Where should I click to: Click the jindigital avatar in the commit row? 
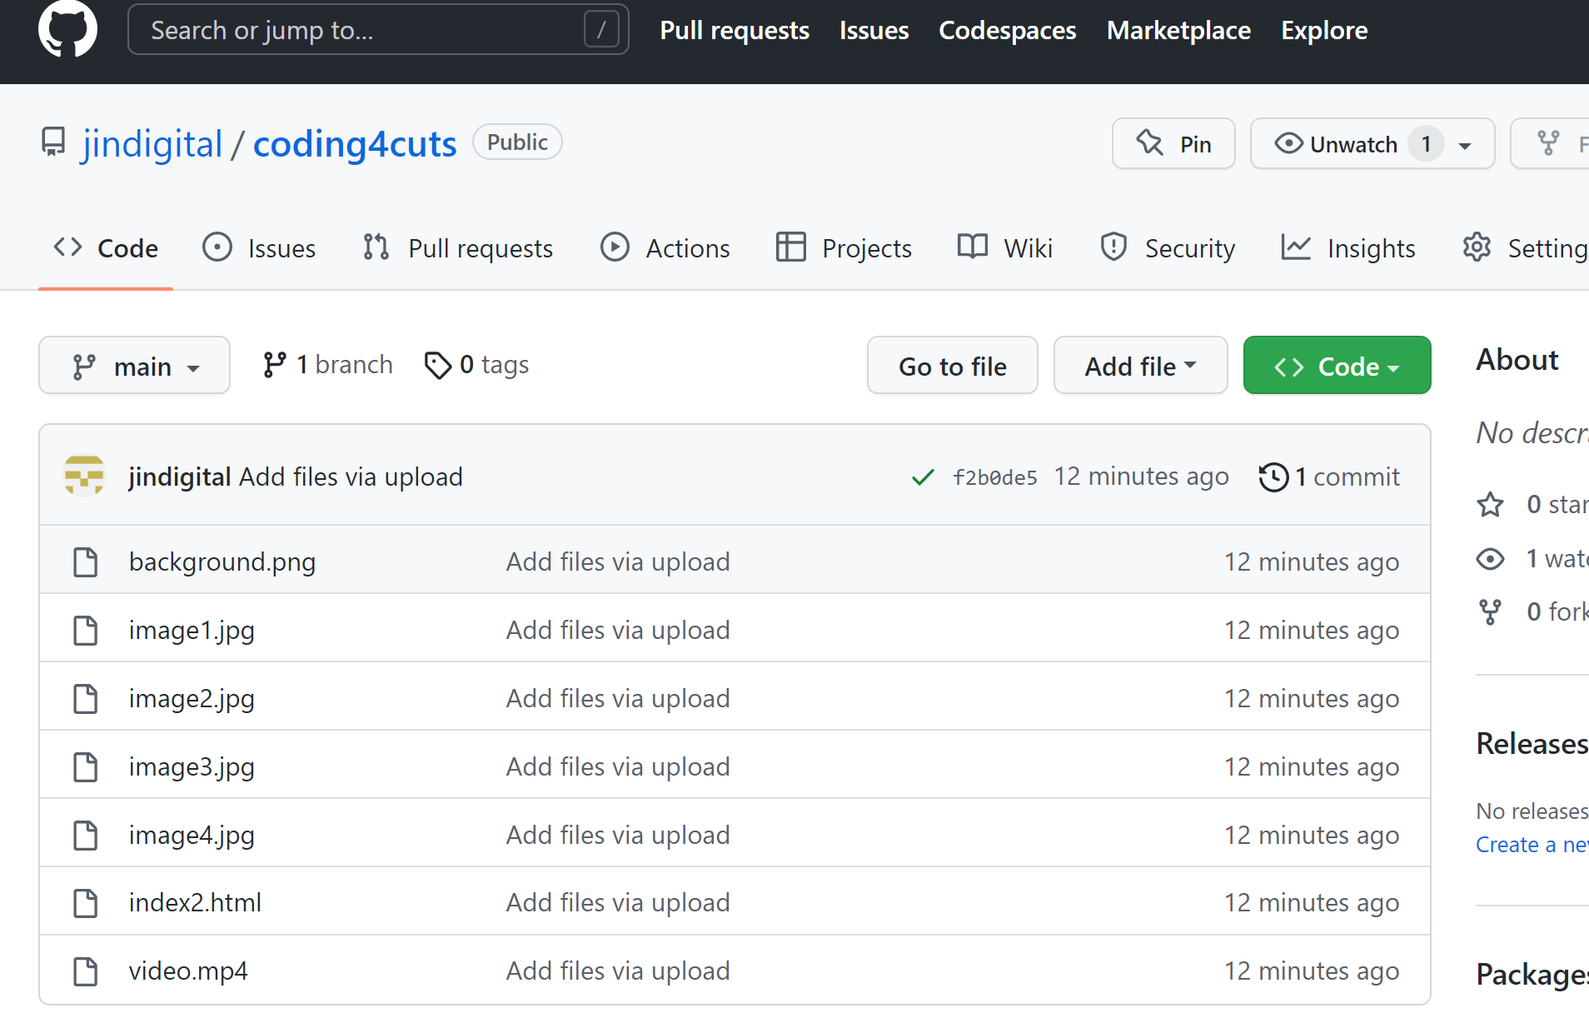point(84,476)
